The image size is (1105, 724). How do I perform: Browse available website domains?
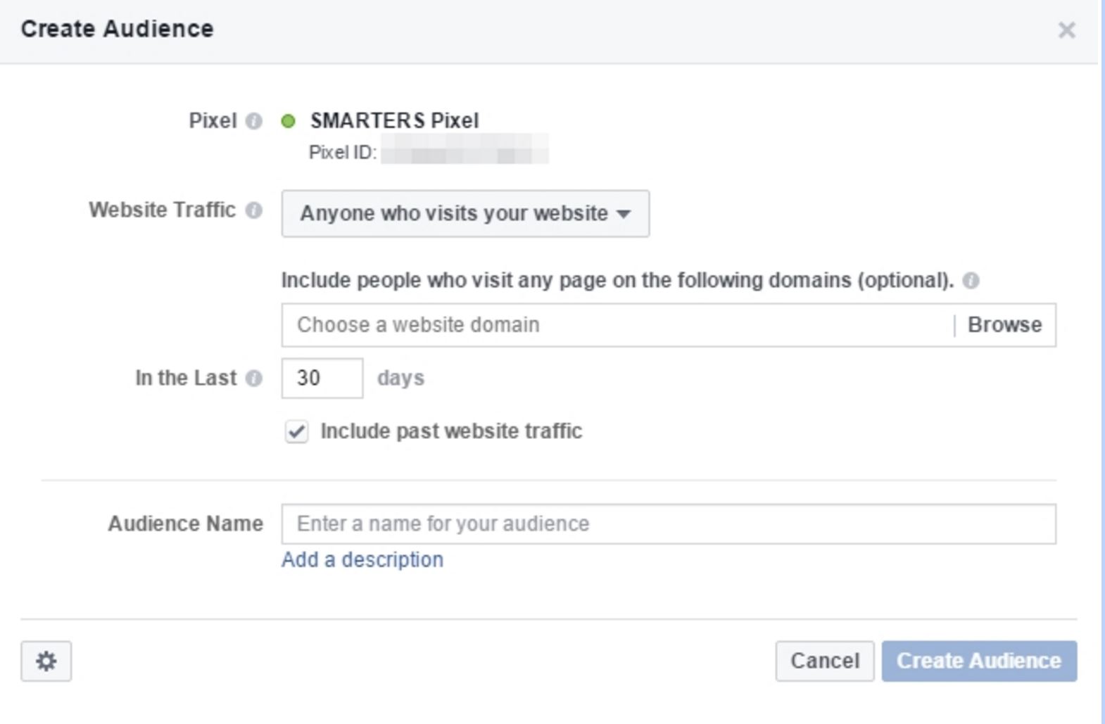click(x=1004, y=325)
